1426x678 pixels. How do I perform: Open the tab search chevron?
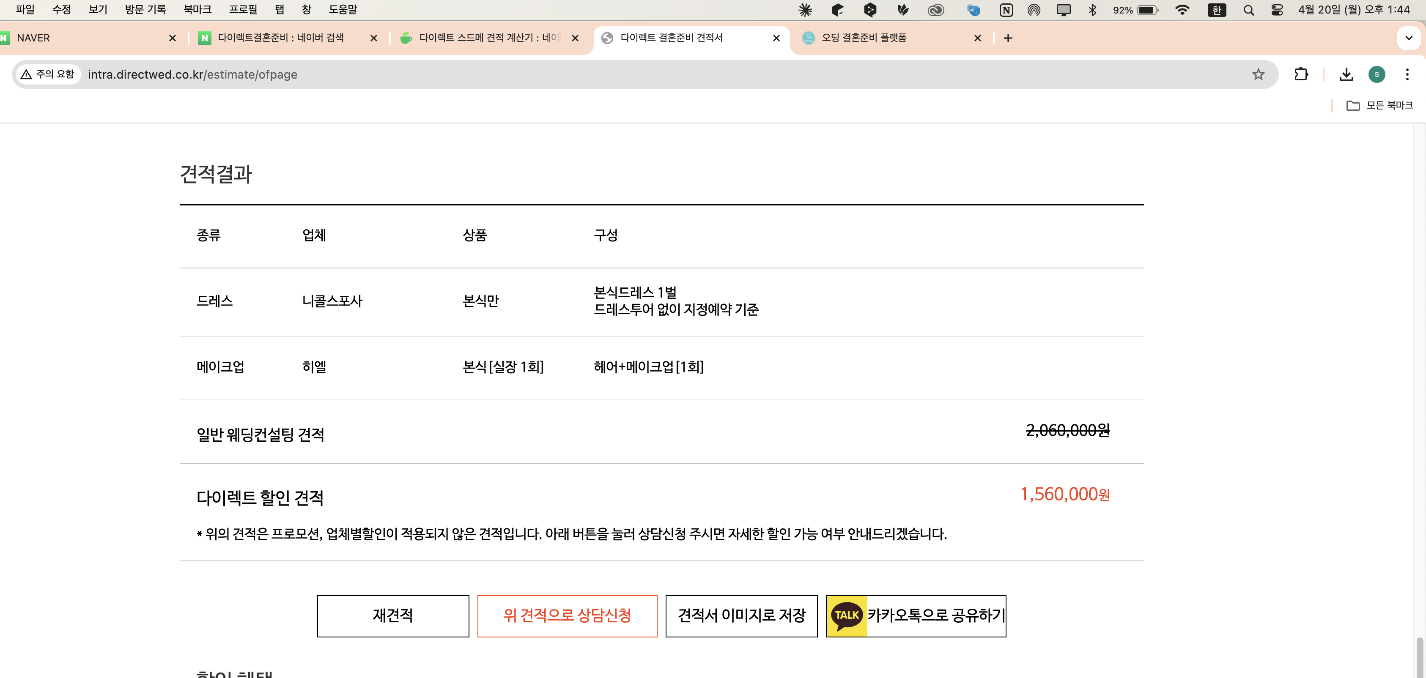click(1408, 38)
